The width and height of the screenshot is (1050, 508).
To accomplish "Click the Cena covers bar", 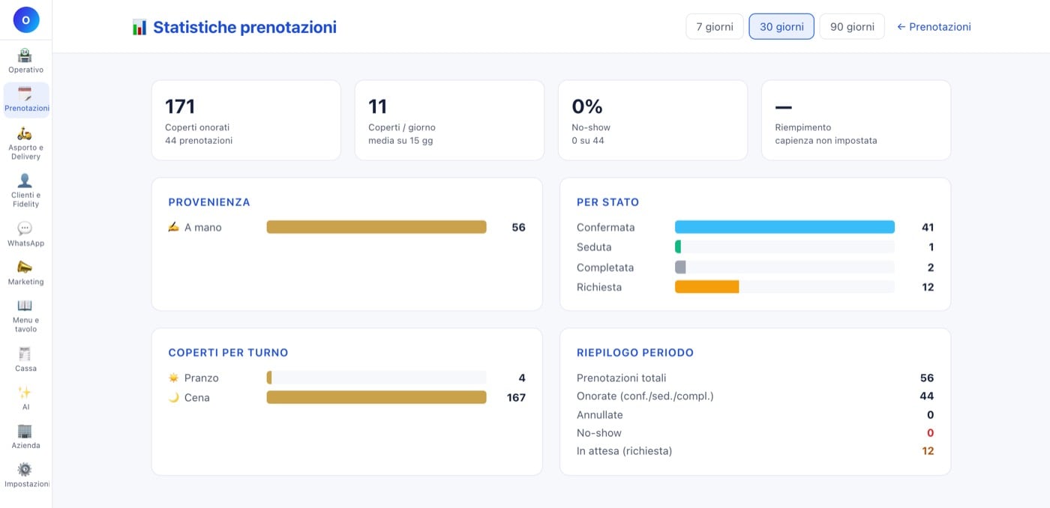I will coord(376,397).
